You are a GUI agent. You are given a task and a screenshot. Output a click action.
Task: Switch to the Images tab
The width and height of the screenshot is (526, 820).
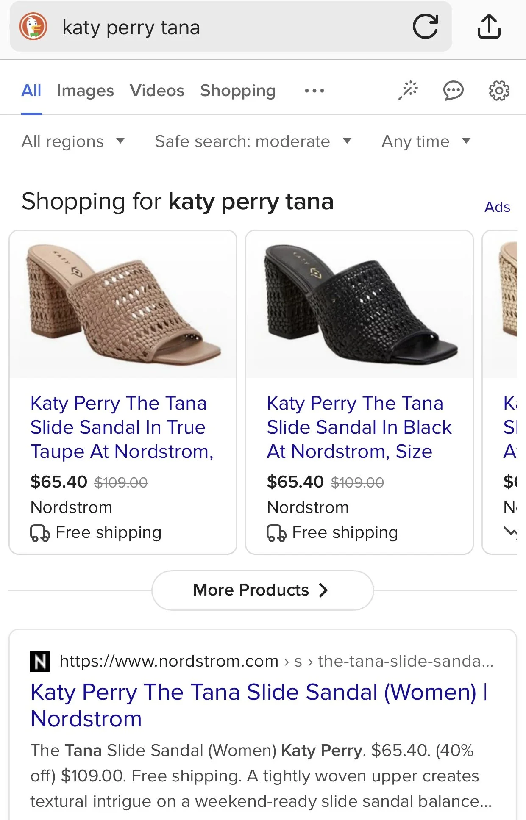pos(85,90)
